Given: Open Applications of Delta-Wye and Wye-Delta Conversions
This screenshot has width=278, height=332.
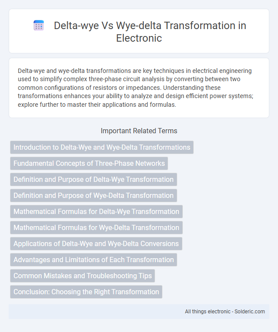Looking at the screenshot, I should click(x=96, y=244).
